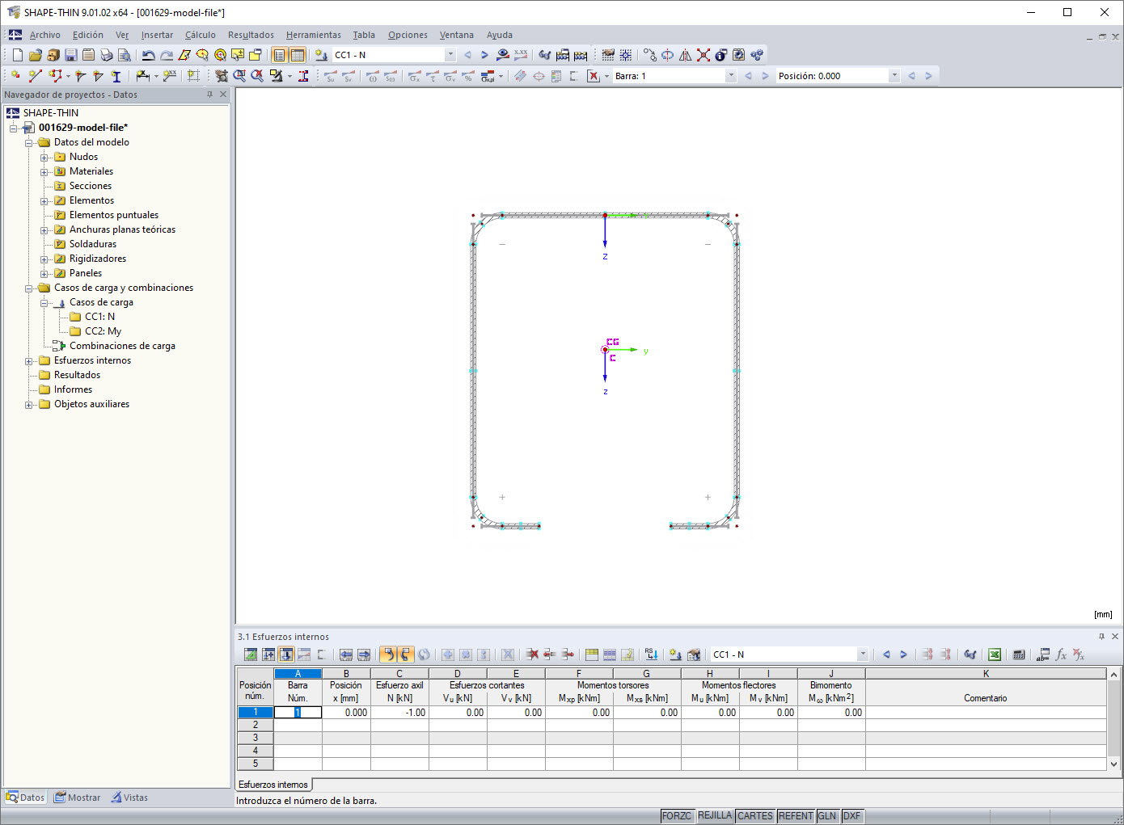Undo the last action

pyautogui.click(x=148, y=55)
